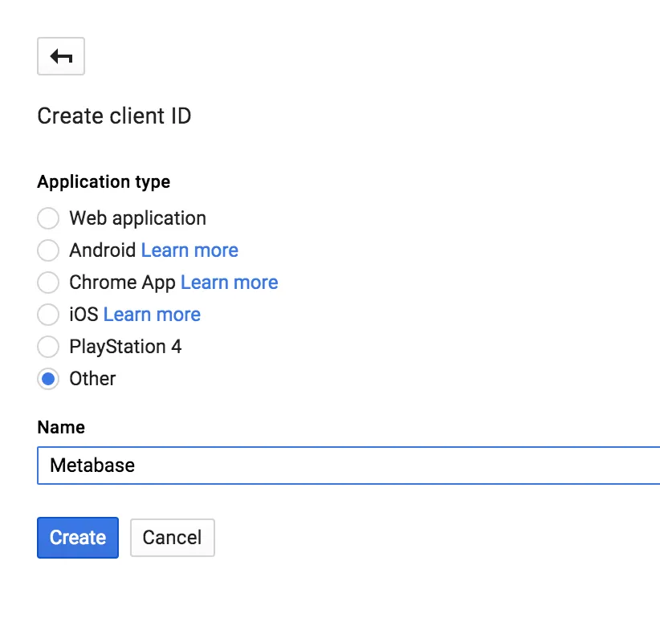Click the Application type label
The height and width of the screenshot is (618, 660).
(x=104, y=182)
